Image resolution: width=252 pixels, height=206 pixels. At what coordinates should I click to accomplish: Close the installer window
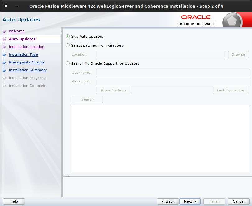6,6
